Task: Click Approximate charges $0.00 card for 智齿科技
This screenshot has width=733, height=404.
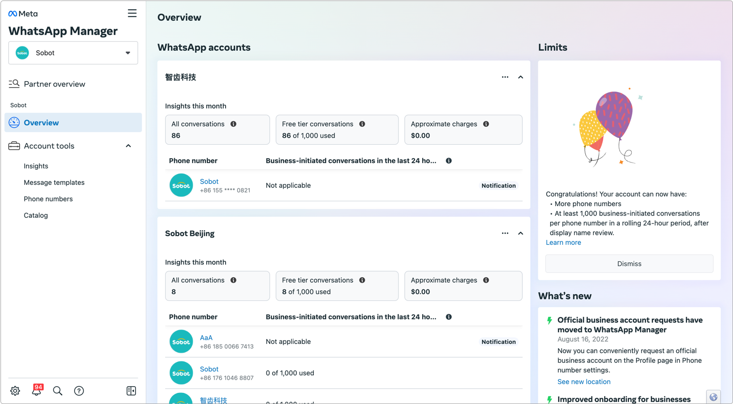Action: 463,130
